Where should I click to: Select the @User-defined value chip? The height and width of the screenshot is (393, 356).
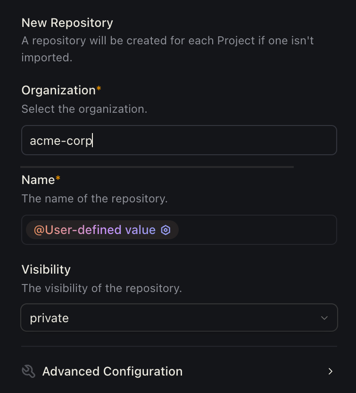95,230
